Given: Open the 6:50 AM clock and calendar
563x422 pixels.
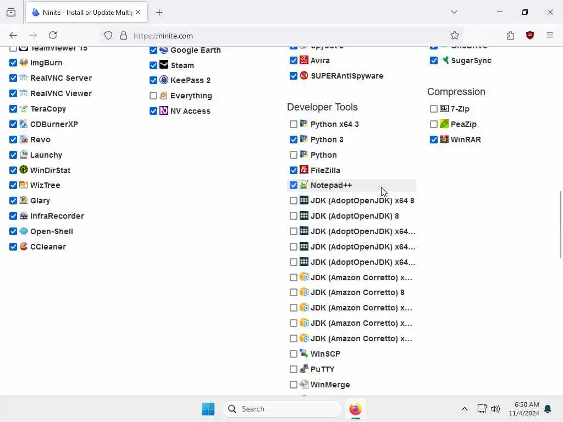Looking at the screenshot, I should [524, 409].
